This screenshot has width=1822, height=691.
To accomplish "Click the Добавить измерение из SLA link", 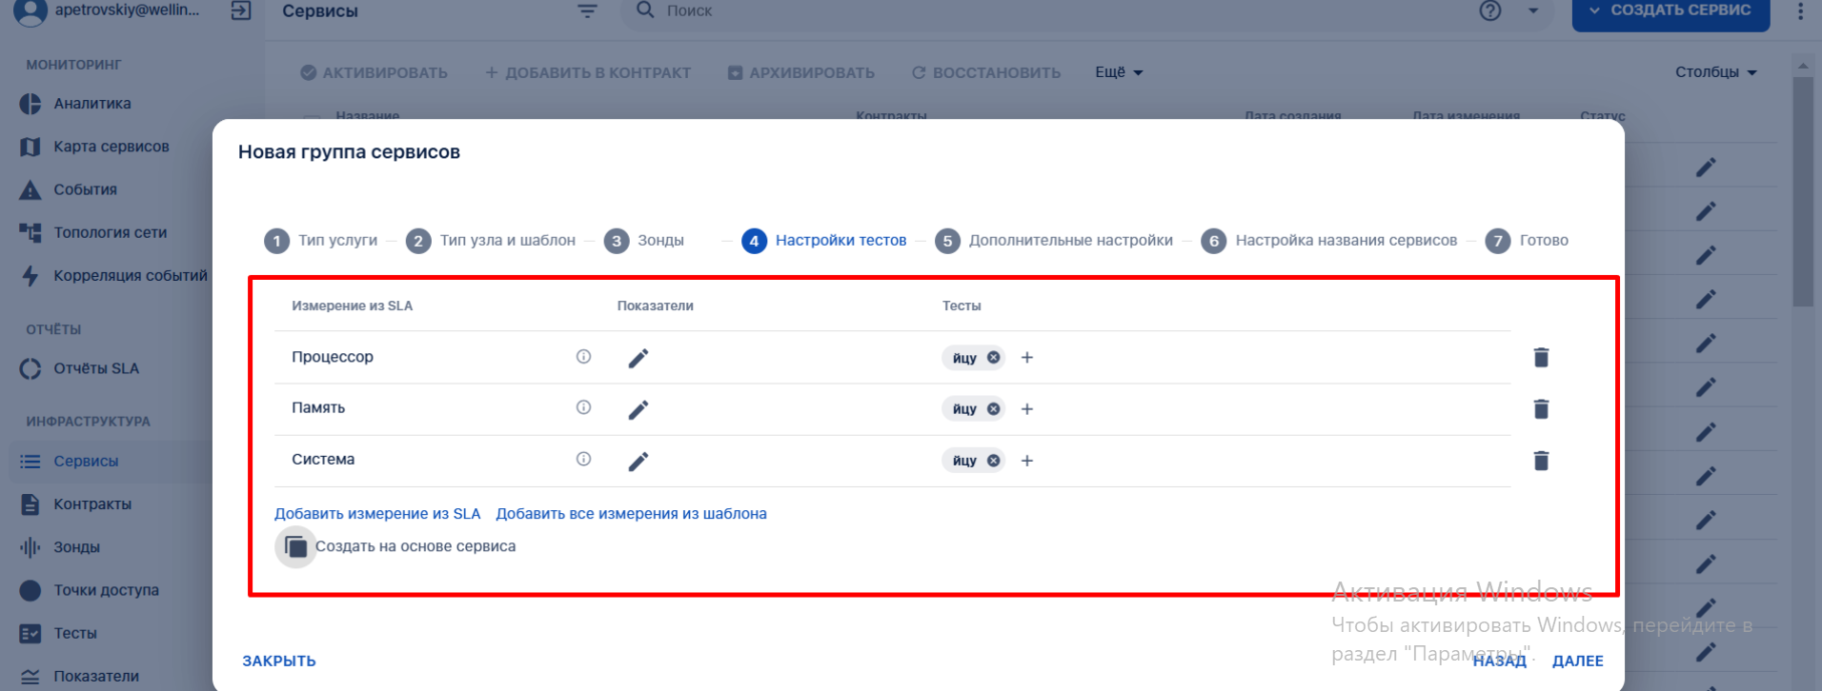I will coord(377,514).
